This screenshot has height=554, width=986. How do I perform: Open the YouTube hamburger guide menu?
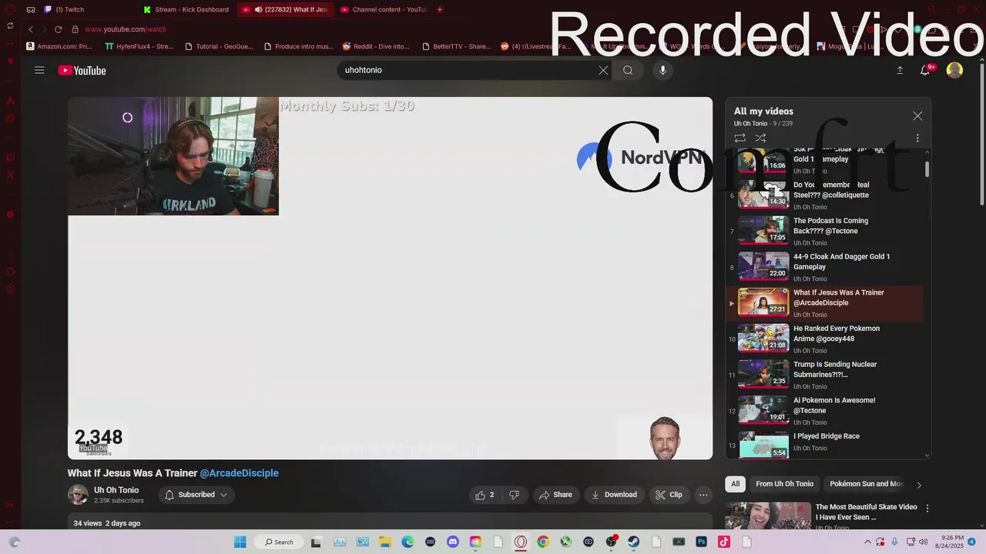[39, 70]
